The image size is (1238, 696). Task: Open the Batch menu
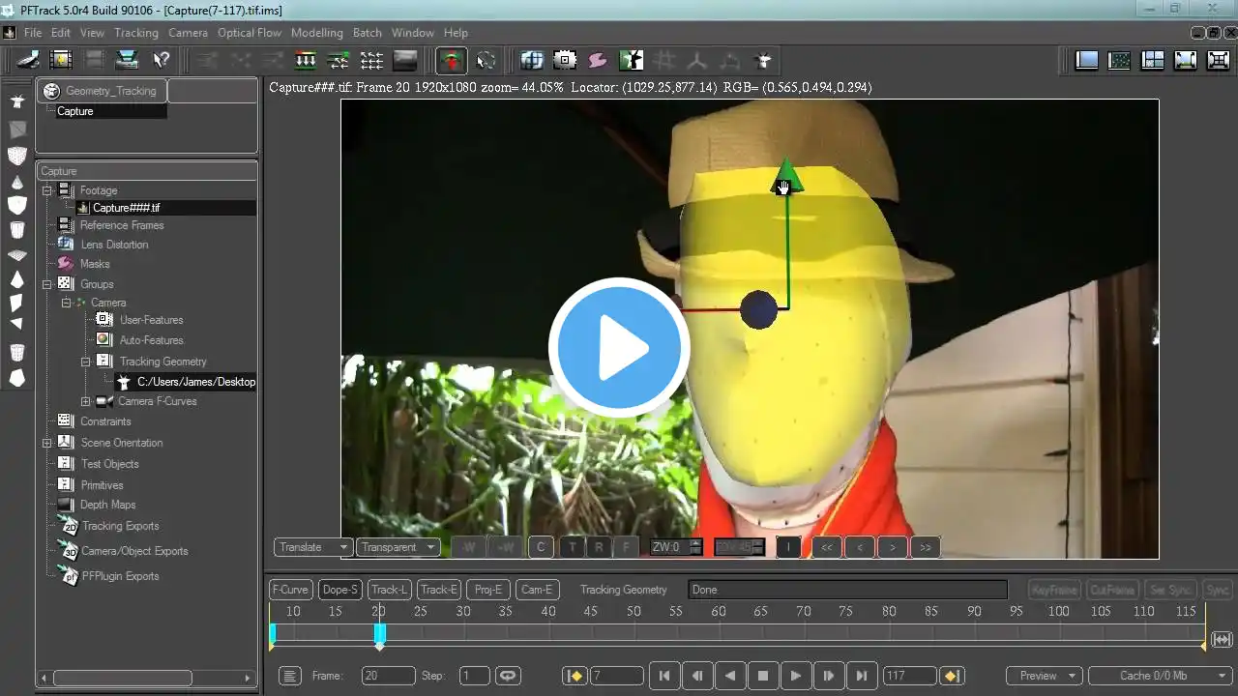coord(368,33)
